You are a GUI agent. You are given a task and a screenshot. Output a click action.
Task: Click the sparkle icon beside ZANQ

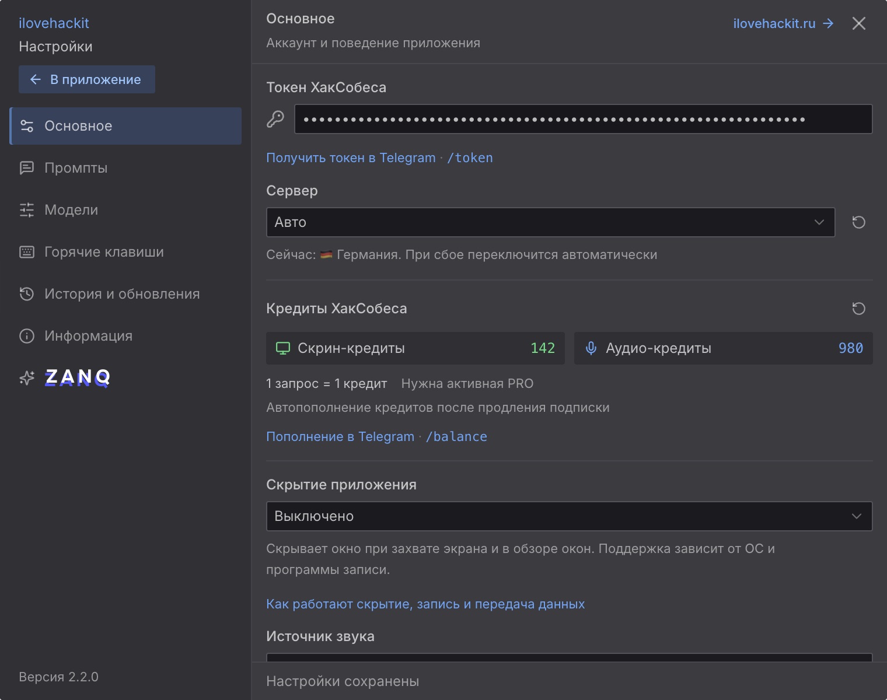27,378
